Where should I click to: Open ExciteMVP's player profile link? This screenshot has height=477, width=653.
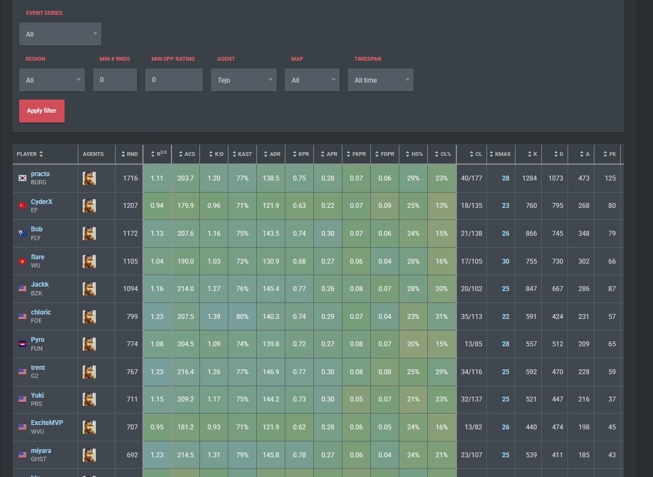pyautogui.click(x=47, y=422)
